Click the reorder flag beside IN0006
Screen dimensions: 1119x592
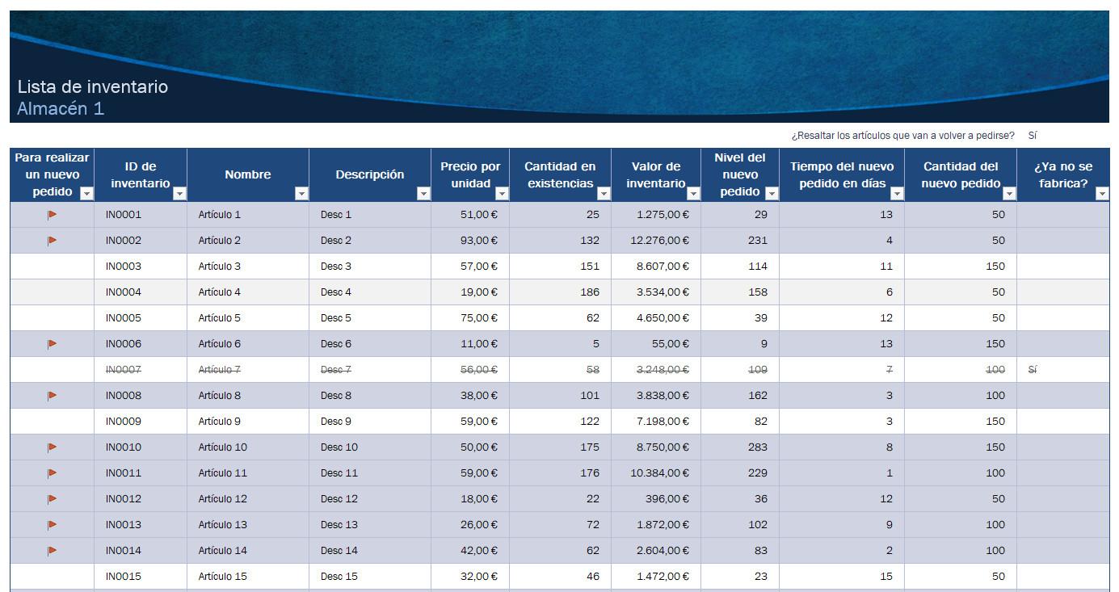[52, 344]
